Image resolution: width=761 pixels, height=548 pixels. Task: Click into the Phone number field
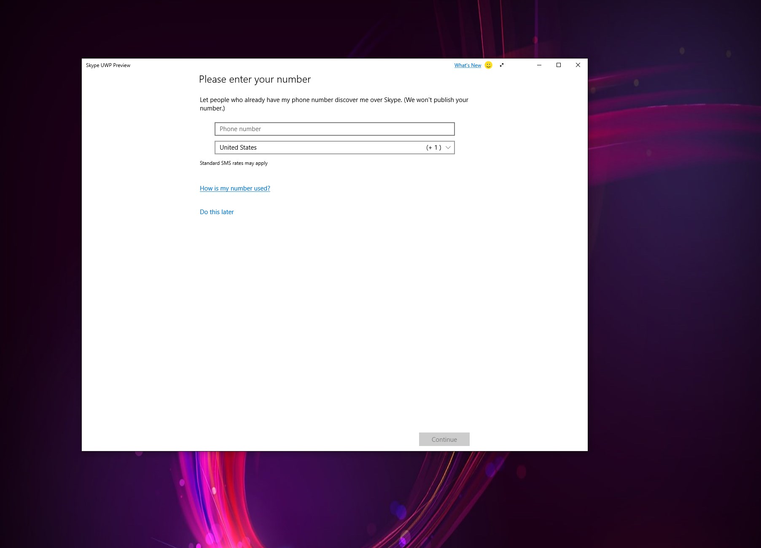pyautogui.click(x=334, y=129)
